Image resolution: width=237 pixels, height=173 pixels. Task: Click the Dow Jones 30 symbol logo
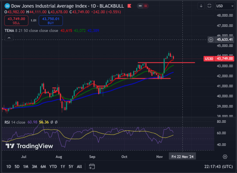7,6
